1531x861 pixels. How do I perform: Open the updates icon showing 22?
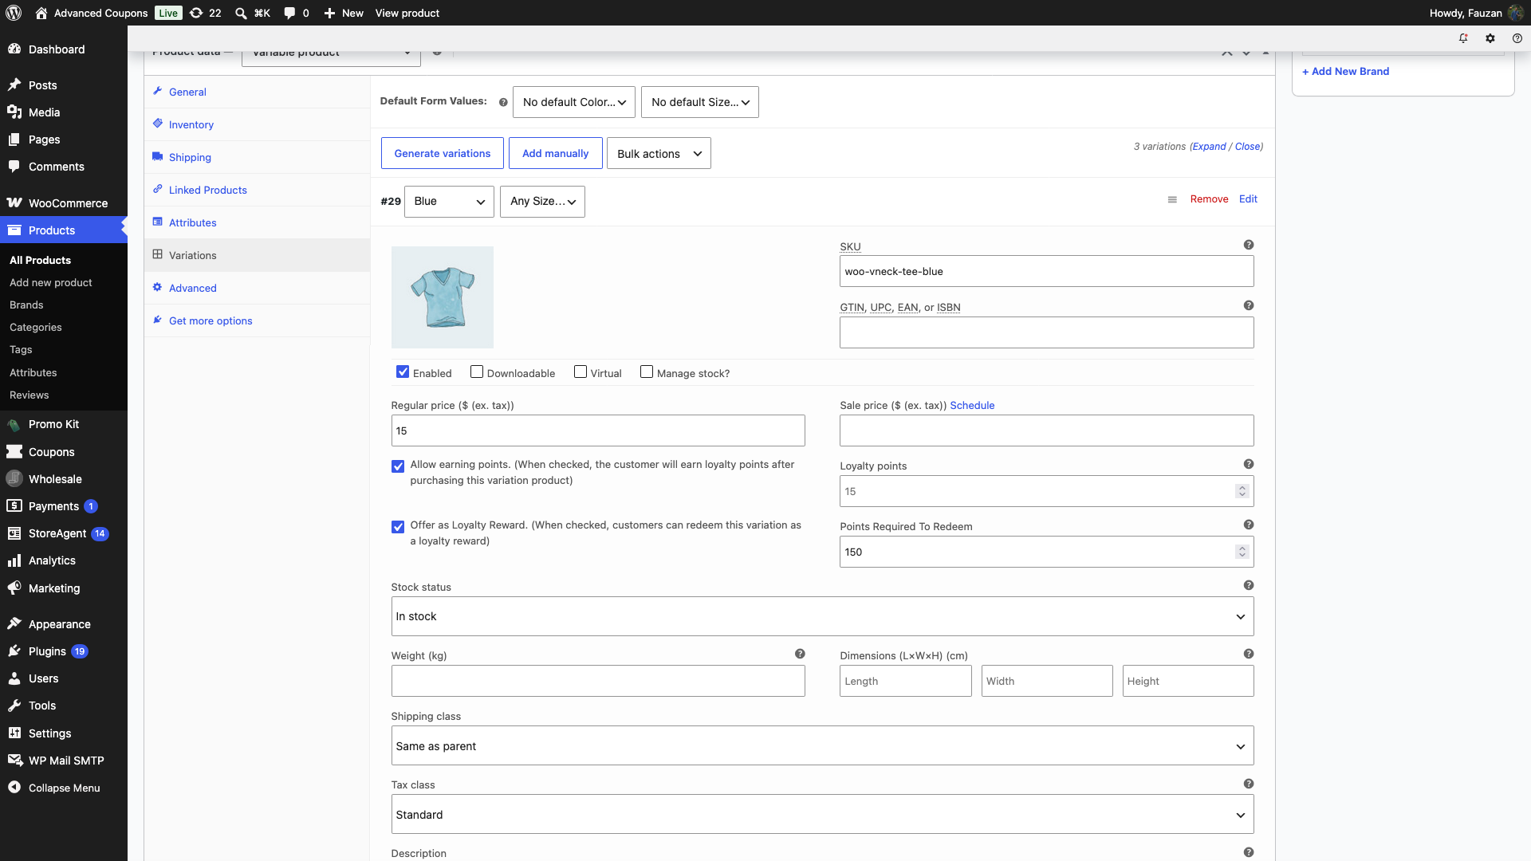click(205, 13)
